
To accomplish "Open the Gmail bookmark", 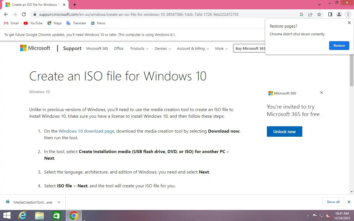I will (x=12, y=23).
